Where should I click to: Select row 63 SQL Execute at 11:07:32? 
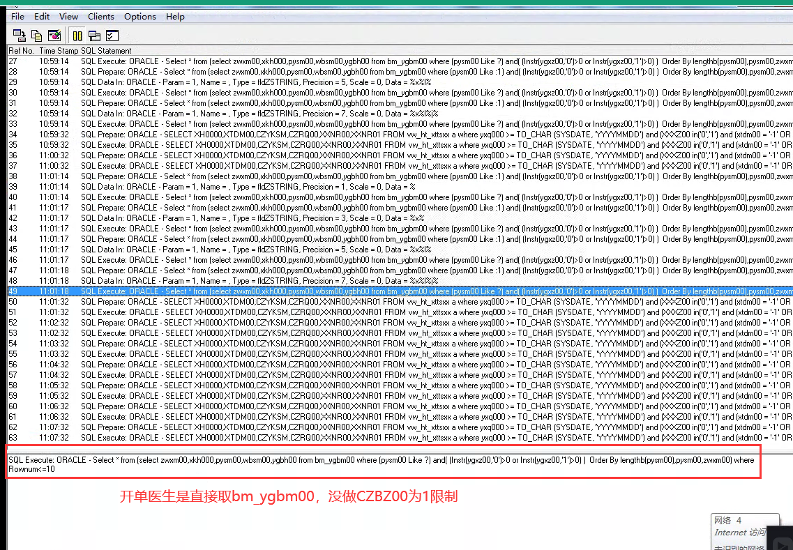coord(400,437)
